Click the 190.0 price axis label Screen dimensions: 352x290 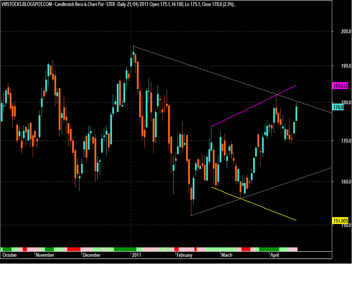click(x=346, y=66)
